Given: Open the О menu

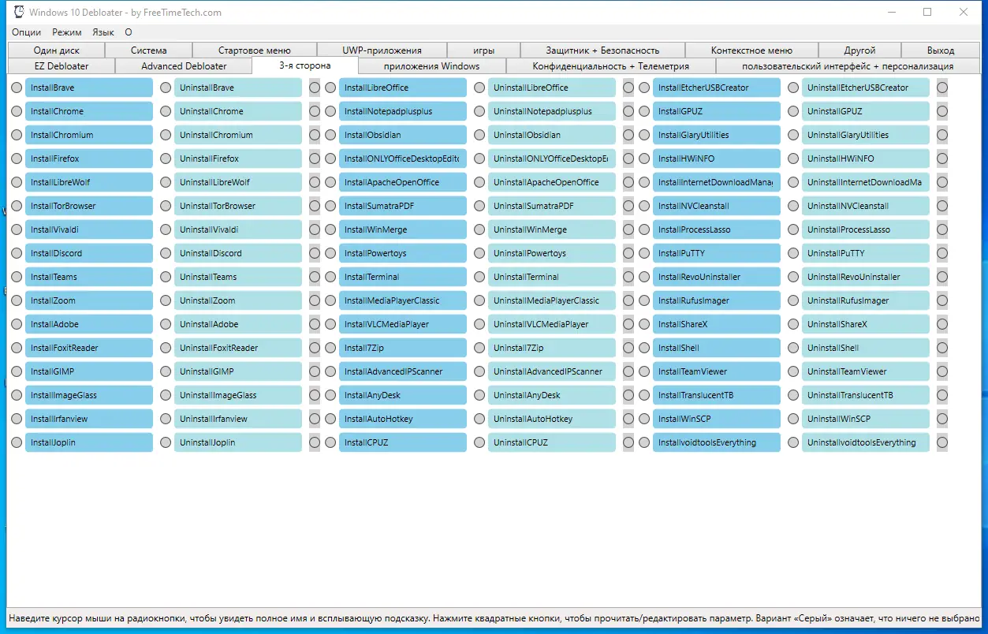Looking at the screenshot, I should [129, 32].
